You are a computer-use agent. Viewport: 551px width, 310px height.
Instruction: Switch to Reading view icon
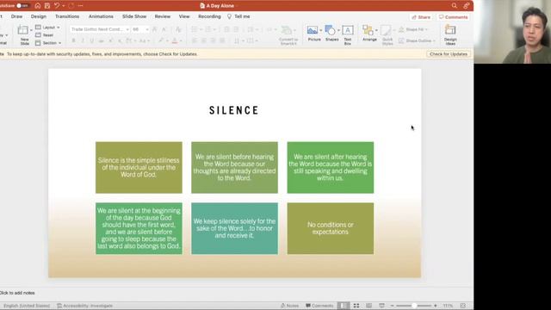[368, 306]
